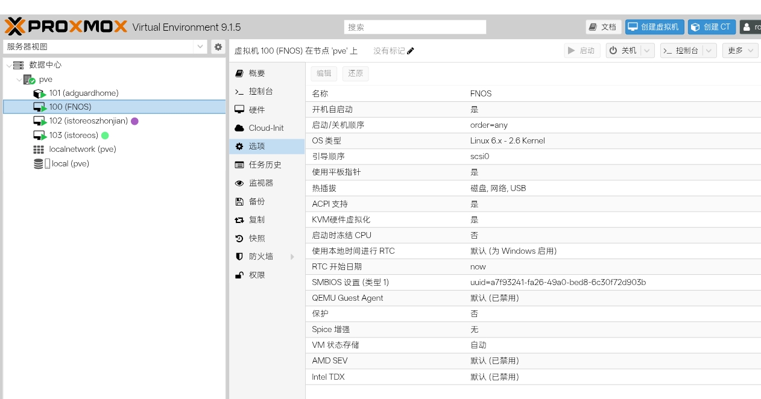Open the 硬件 hardware tab
This screenshot has width=761, height=399.
coord(256,110)
